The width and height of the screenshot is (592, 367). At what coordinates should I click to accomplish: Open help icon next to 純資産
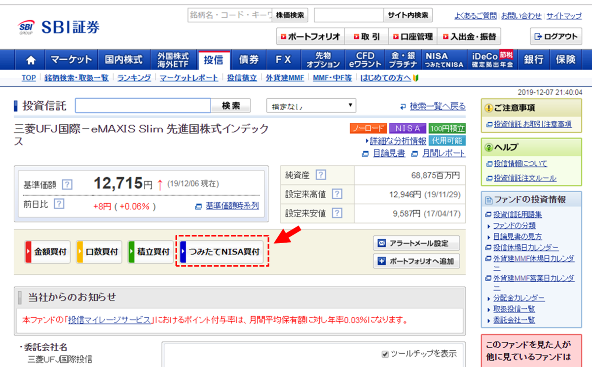pos(321,175)
